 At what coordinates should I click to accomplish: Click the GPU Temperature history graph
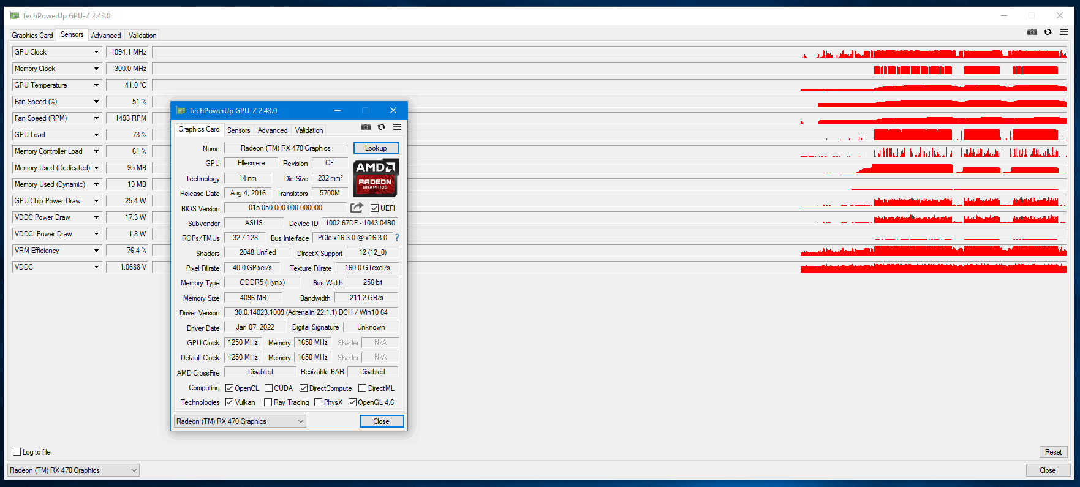coord(610,85)
